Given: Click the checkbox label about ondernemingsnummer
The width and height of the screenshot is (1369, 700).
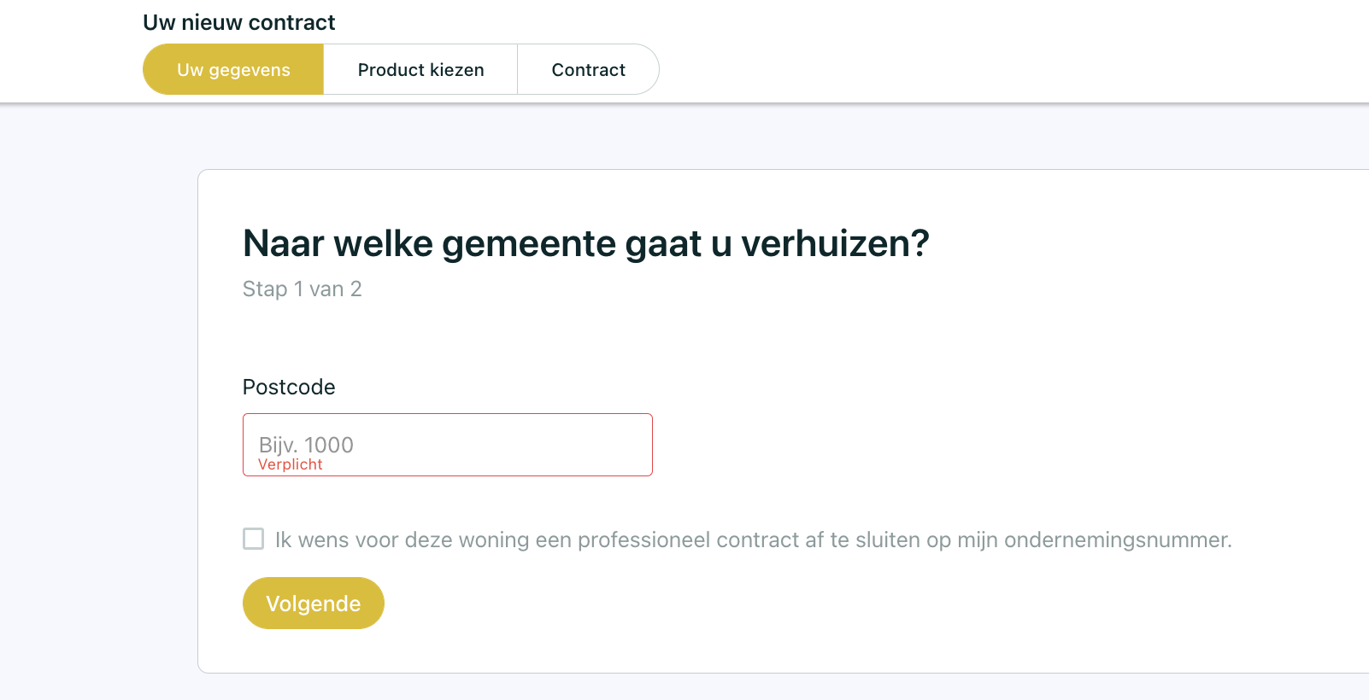Looking at the screenshot, I should [753, 540].
